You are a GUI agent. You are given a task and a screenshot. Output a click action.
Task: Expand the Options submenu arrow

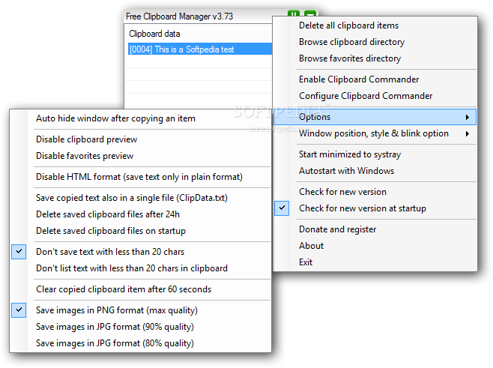(x=468, y=117)
